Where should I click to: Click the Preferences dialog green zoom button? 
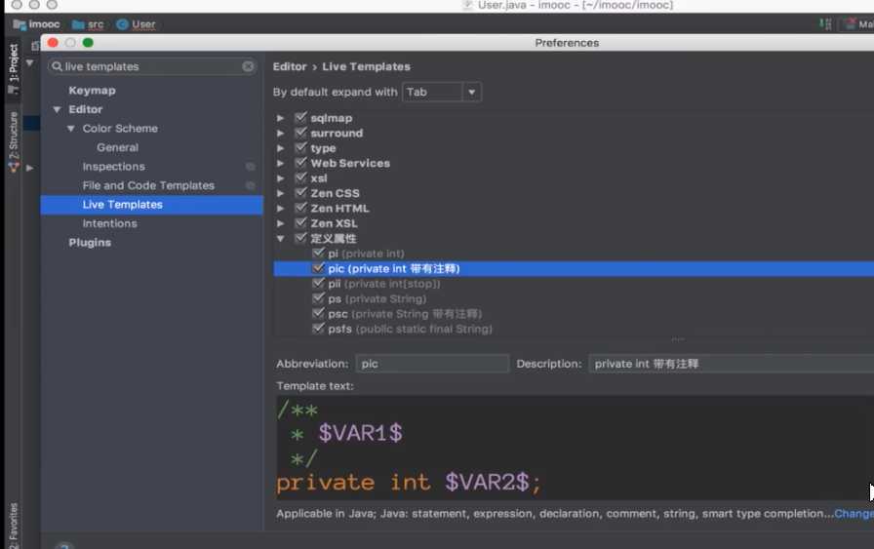[88, 42]
